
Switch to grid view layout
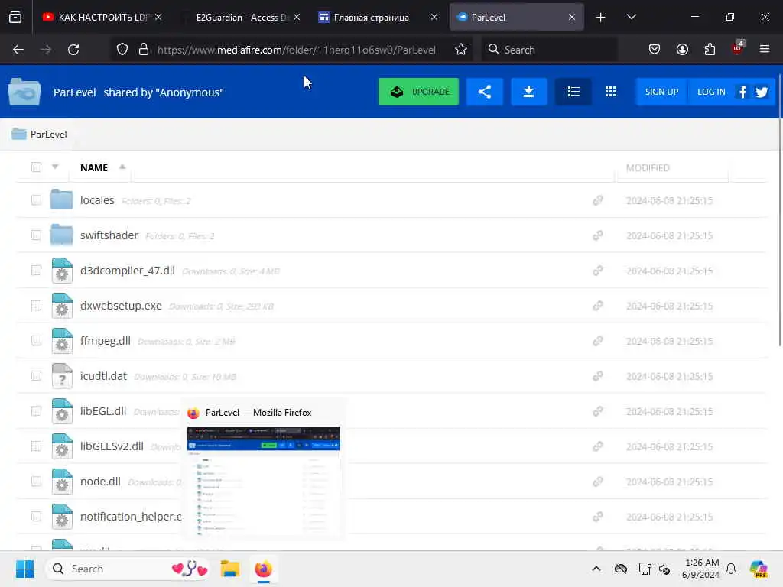click(x=610, y=92)
